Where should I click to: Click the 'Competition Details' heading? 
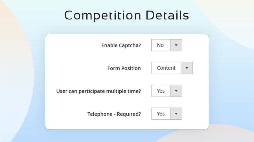pos(127,16)
